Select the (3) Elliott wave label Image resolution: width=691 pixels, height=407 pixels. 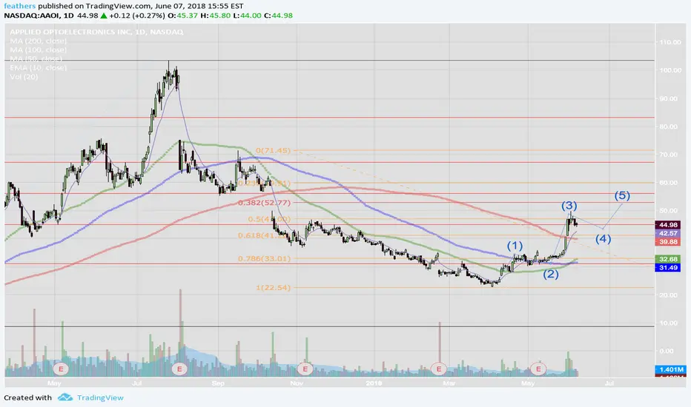[x=569, y=206]
